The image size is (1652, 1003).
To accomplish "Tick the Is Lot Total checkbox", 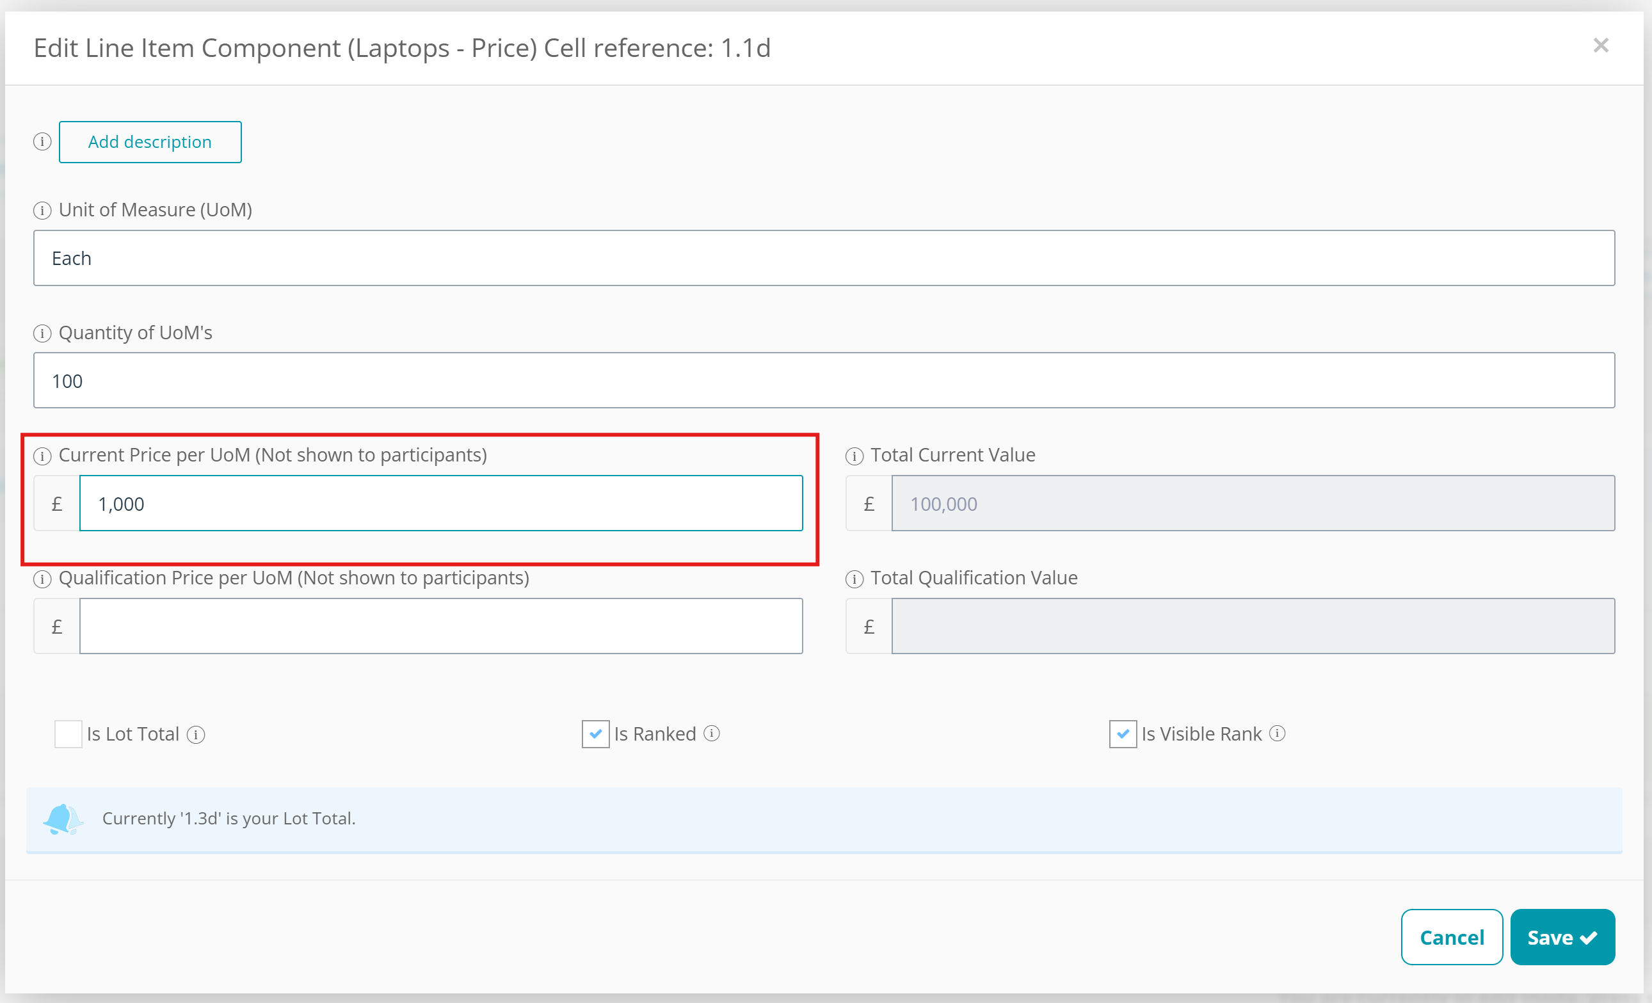I will pyautogui.click(x=68, y=734).
